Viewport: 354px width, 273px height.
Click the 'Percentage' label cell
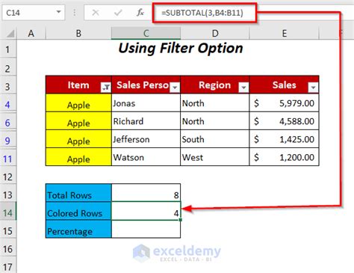78,229
